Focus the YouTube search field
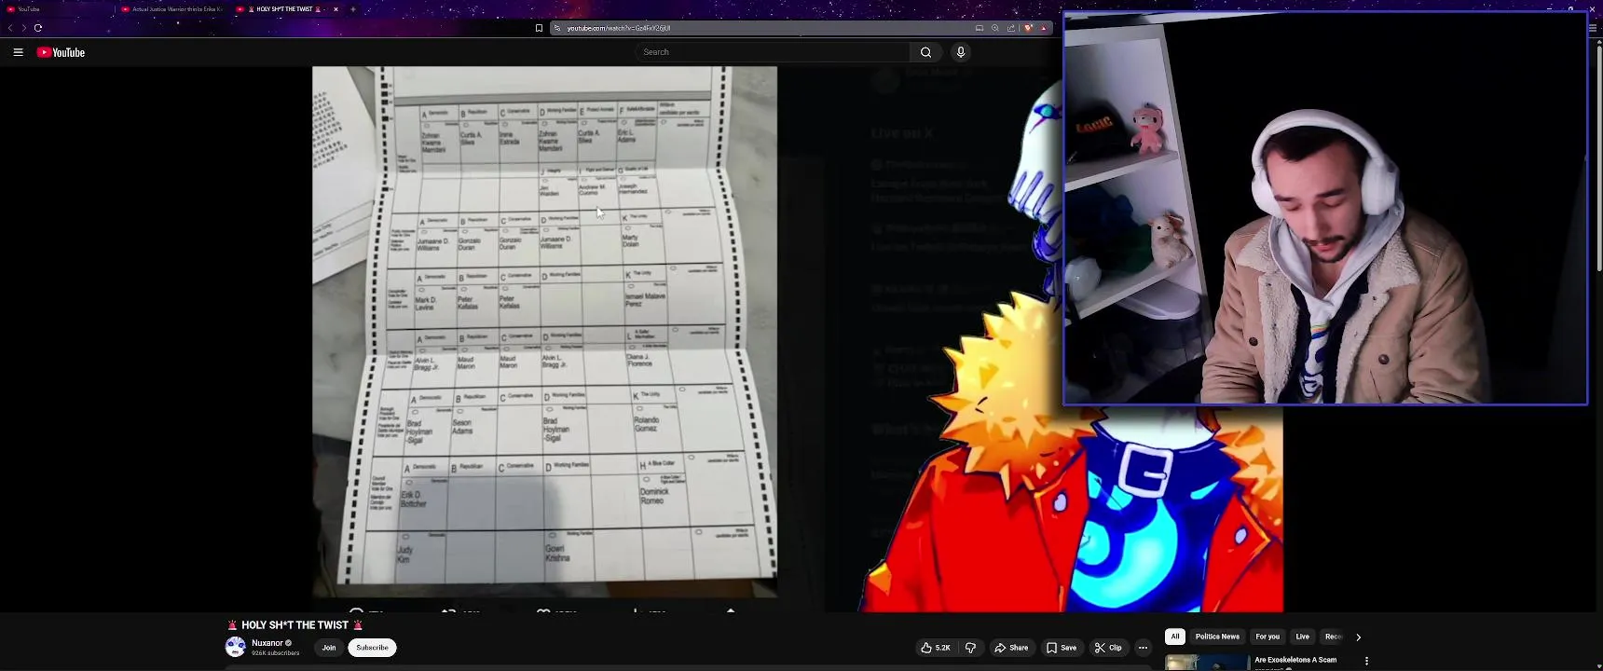The image size is (1603, 671). coord(773,52)
